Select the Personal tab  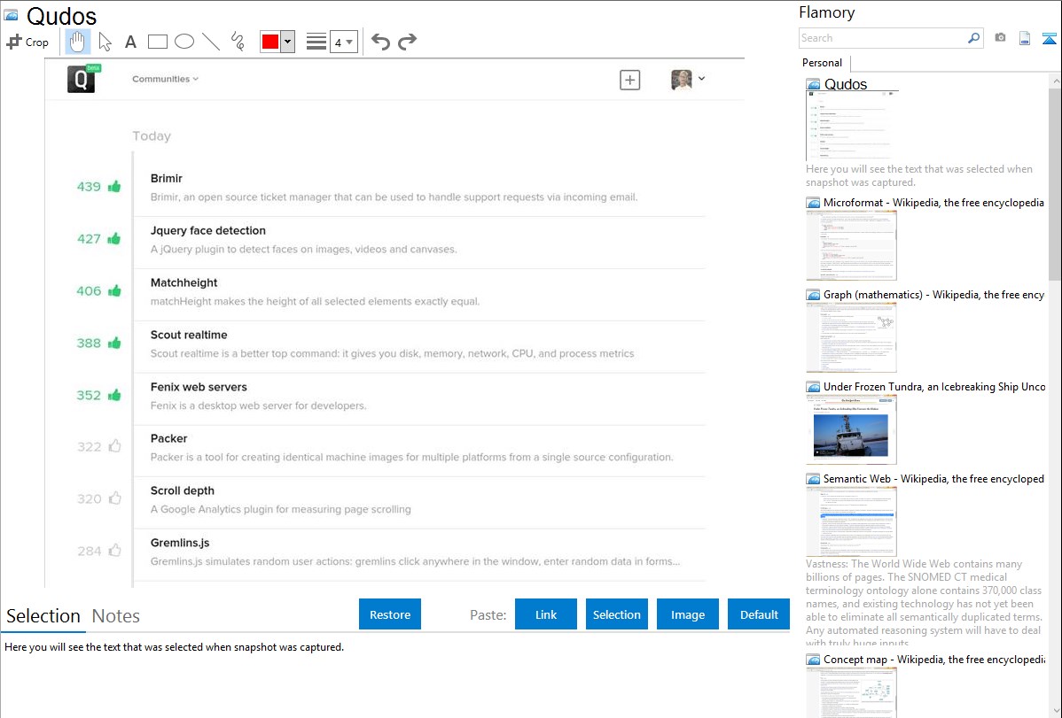pos(822,62)
